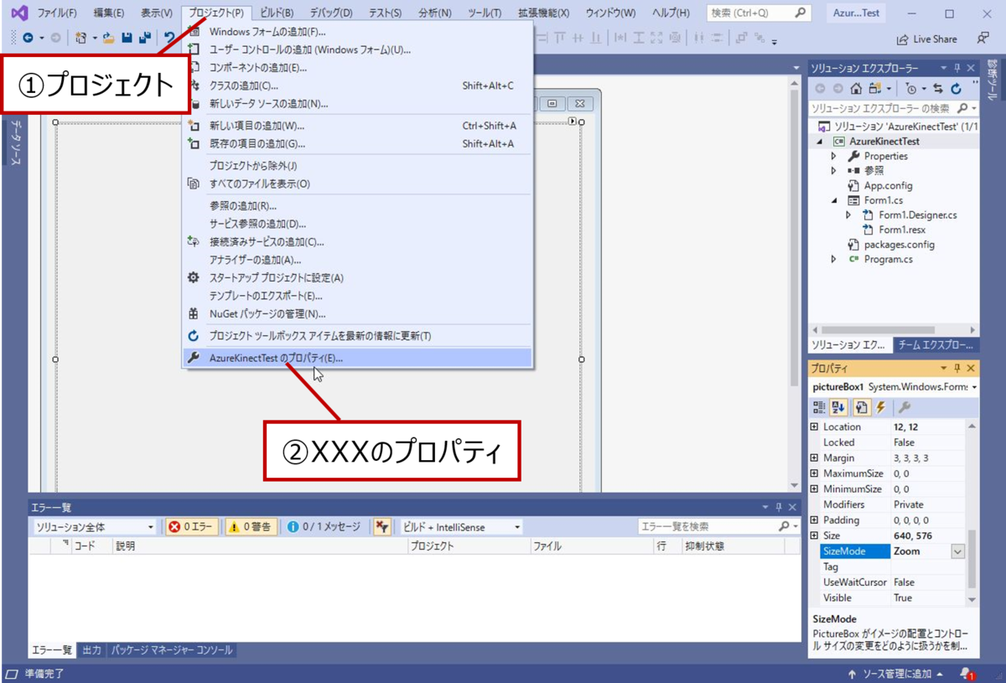Toggle the 0 Warnings filter button
The width and height of the screenshot is (1006, 683).
[x=249, y=526]
